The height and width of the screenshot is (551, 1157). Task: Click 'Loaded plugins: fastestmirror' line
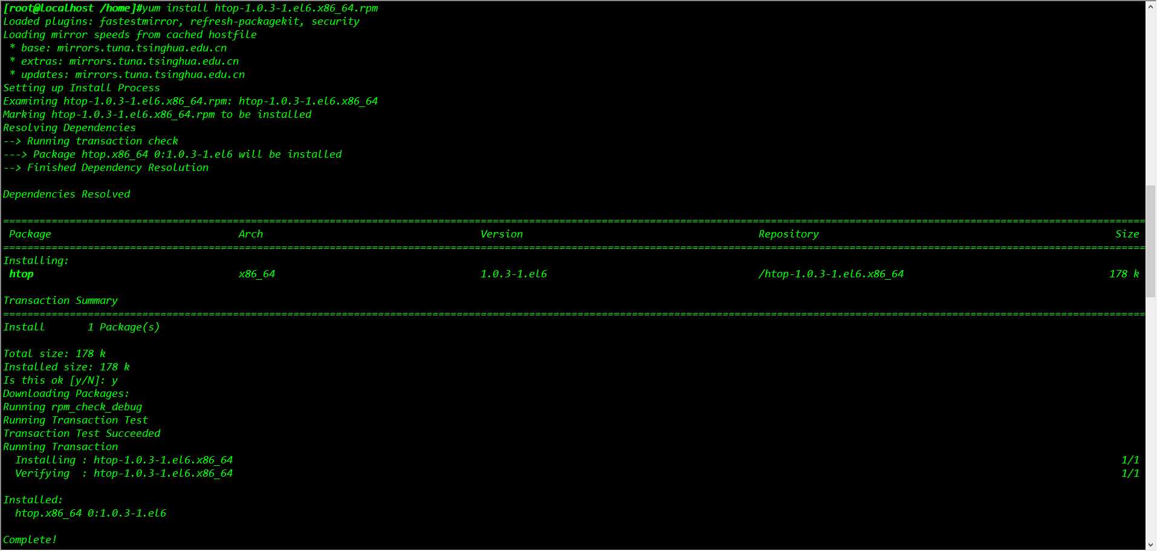click(181, 21)
